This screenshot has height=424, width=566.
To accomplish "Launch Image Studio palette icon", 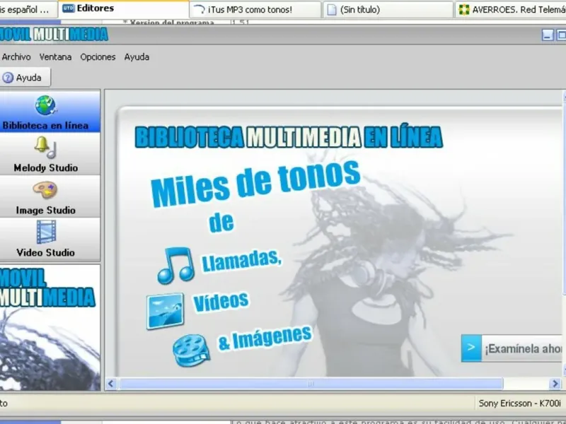I will click(x=45, y=189).
